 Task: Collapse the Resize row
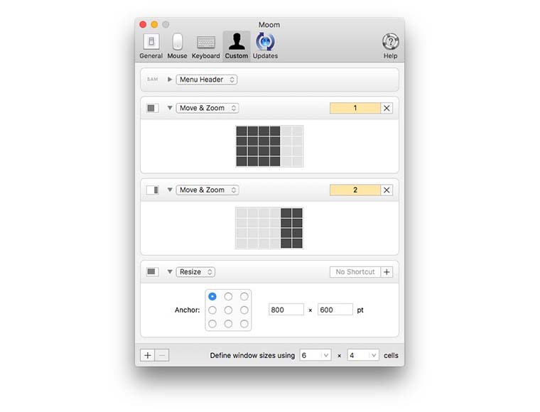[170, 272]
